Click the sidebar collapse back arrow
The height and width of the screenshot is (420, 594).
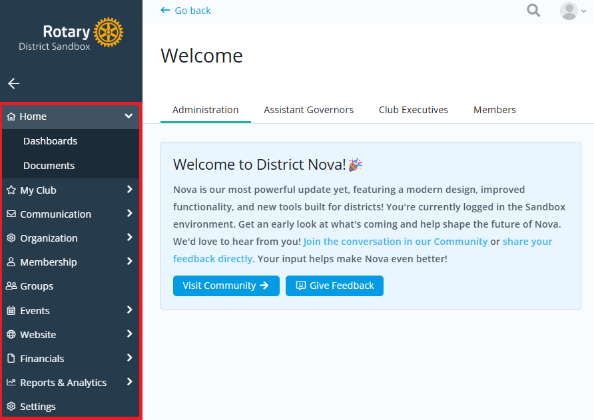pyautogui.click(x=13, y=83)
